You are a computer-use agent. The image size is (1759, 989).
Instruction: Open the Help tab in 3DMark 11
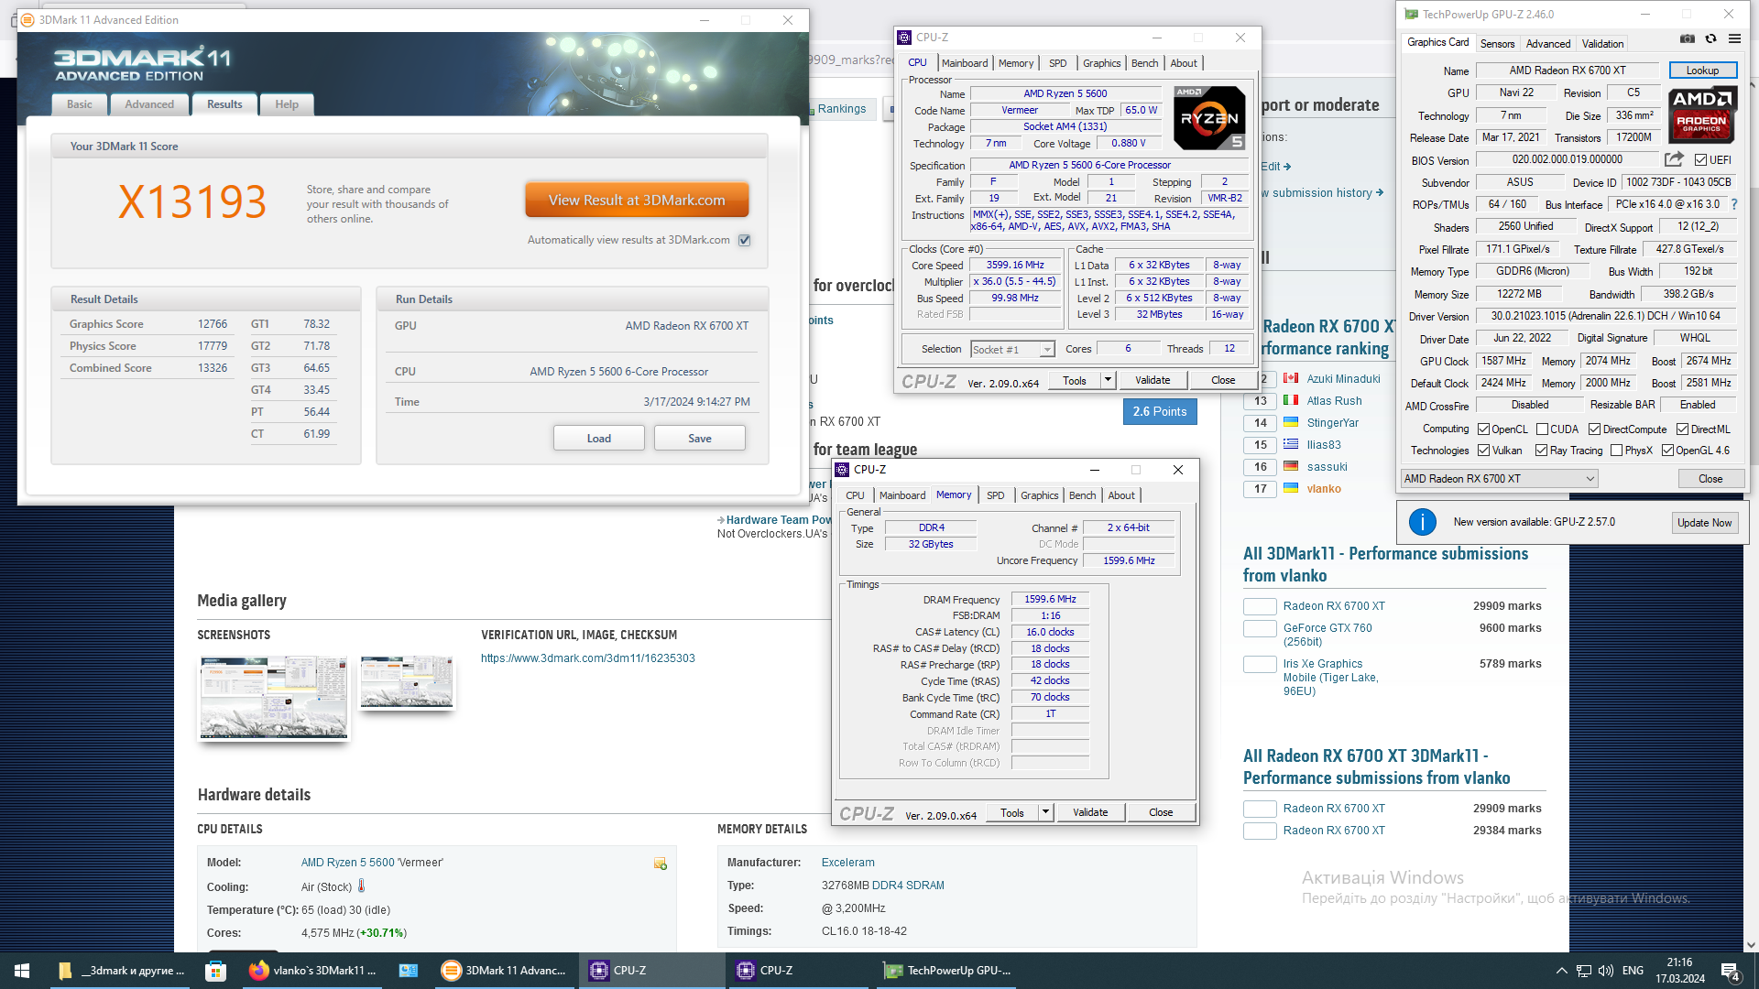point(287,104)
